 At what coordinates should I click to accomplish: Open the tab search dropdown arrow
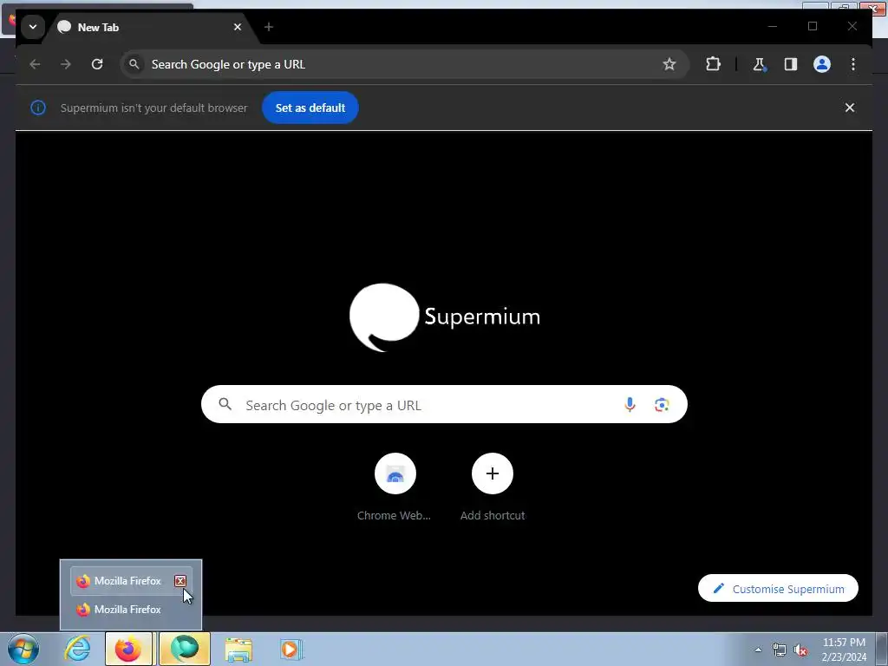[x=33, y=27]
